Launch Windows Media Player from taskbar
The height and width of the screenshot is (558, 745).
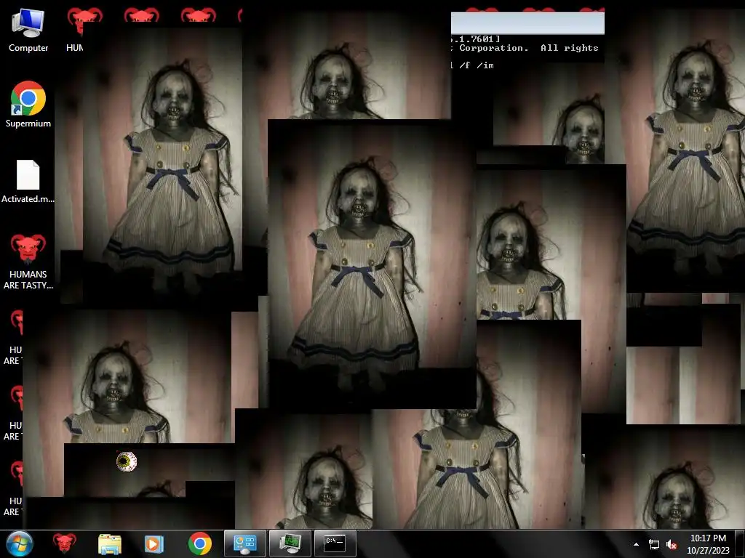(x=154, y=543)
